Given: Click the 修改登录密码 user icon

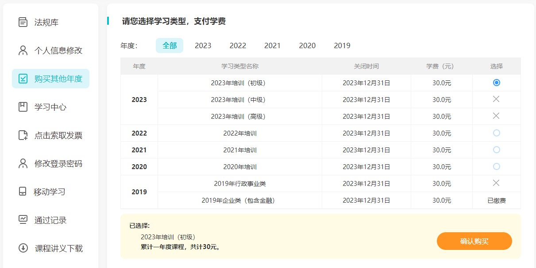Looking at the screenshot, I should (x=23, y=163).
